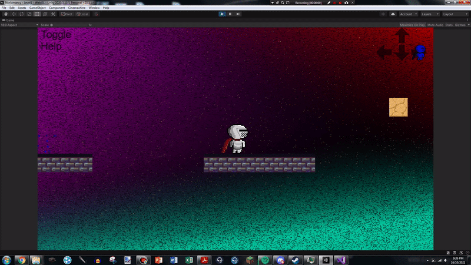Advance one frame with Step button
The image size is (471, 265).
point(238,14)
